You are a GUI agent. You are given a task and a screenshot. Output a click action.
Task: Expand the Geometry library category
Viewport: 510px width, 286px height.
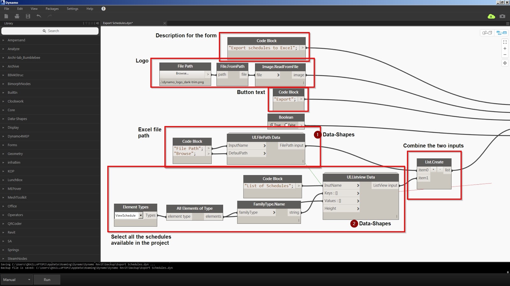click(3, 154)
